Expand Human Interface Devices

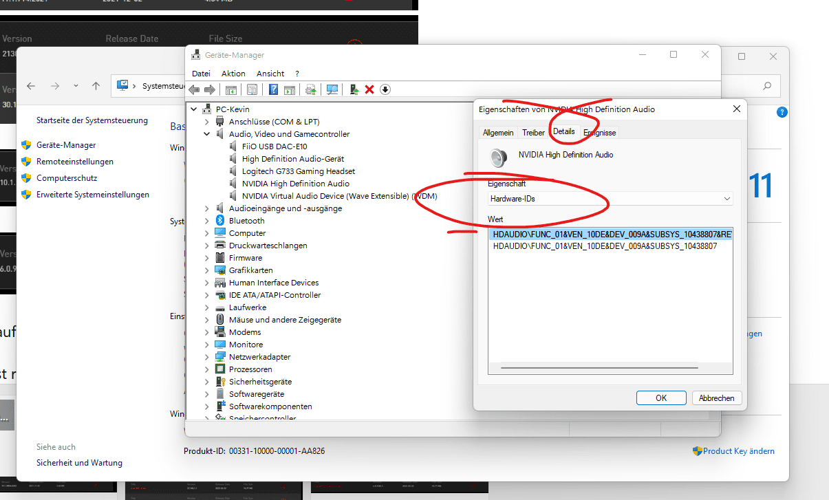click(207, 283)
